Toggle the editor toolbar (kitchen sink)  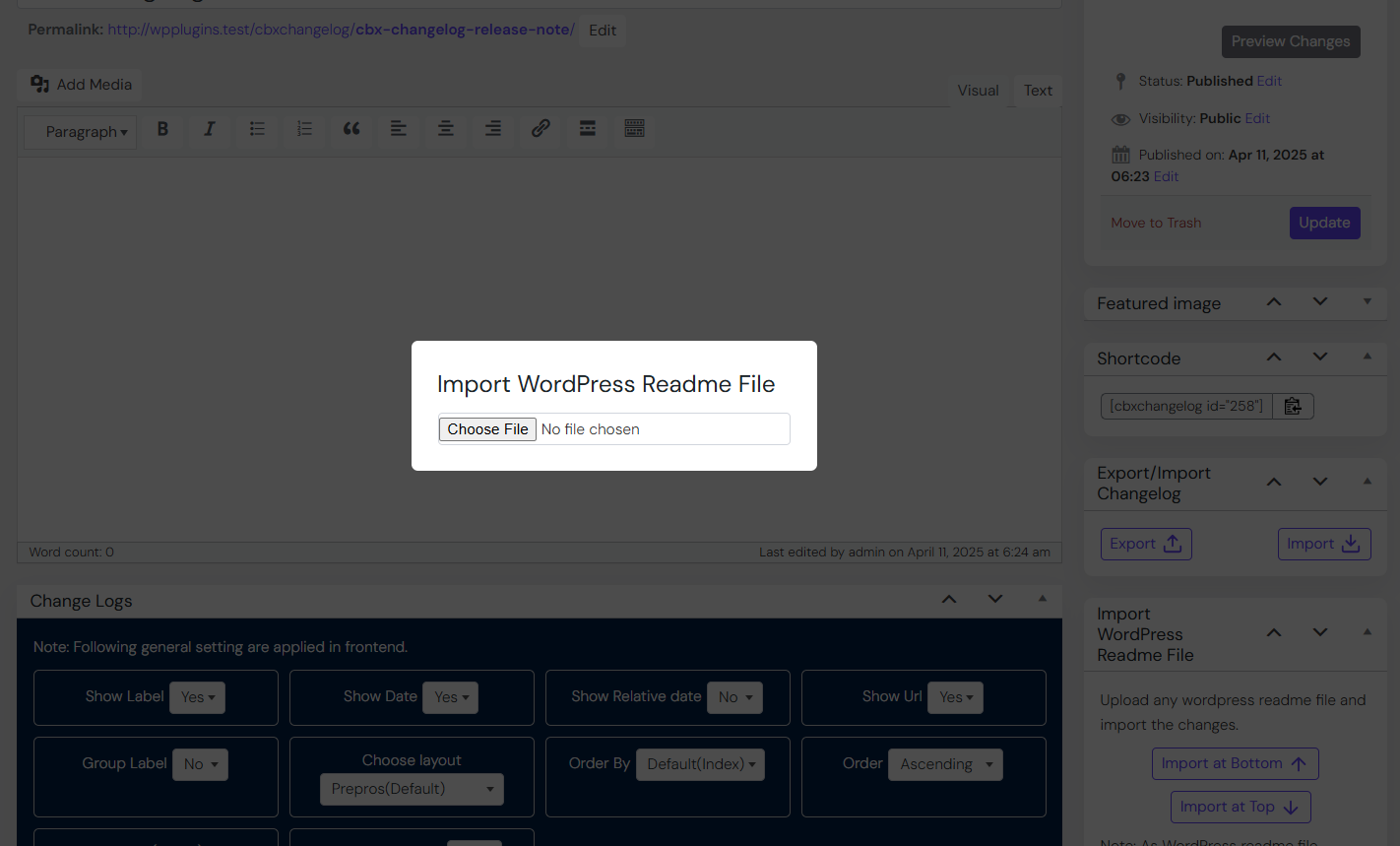(x=635, y=129)
